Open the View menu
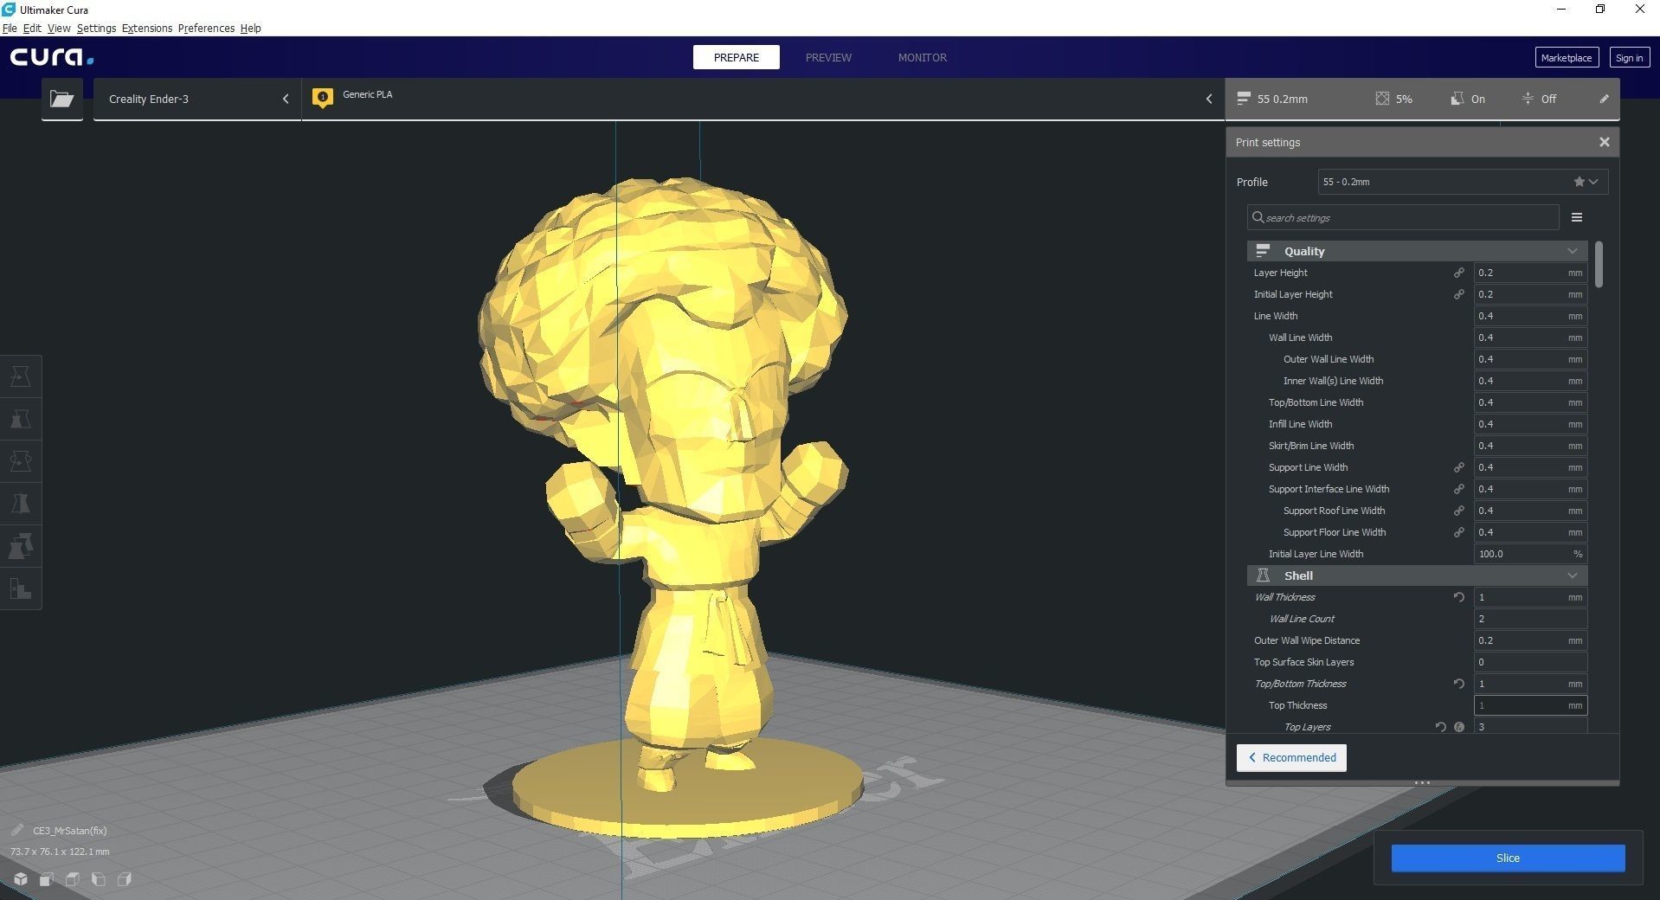Viewport: 1660px width, 900px height. tap(59, 28)
